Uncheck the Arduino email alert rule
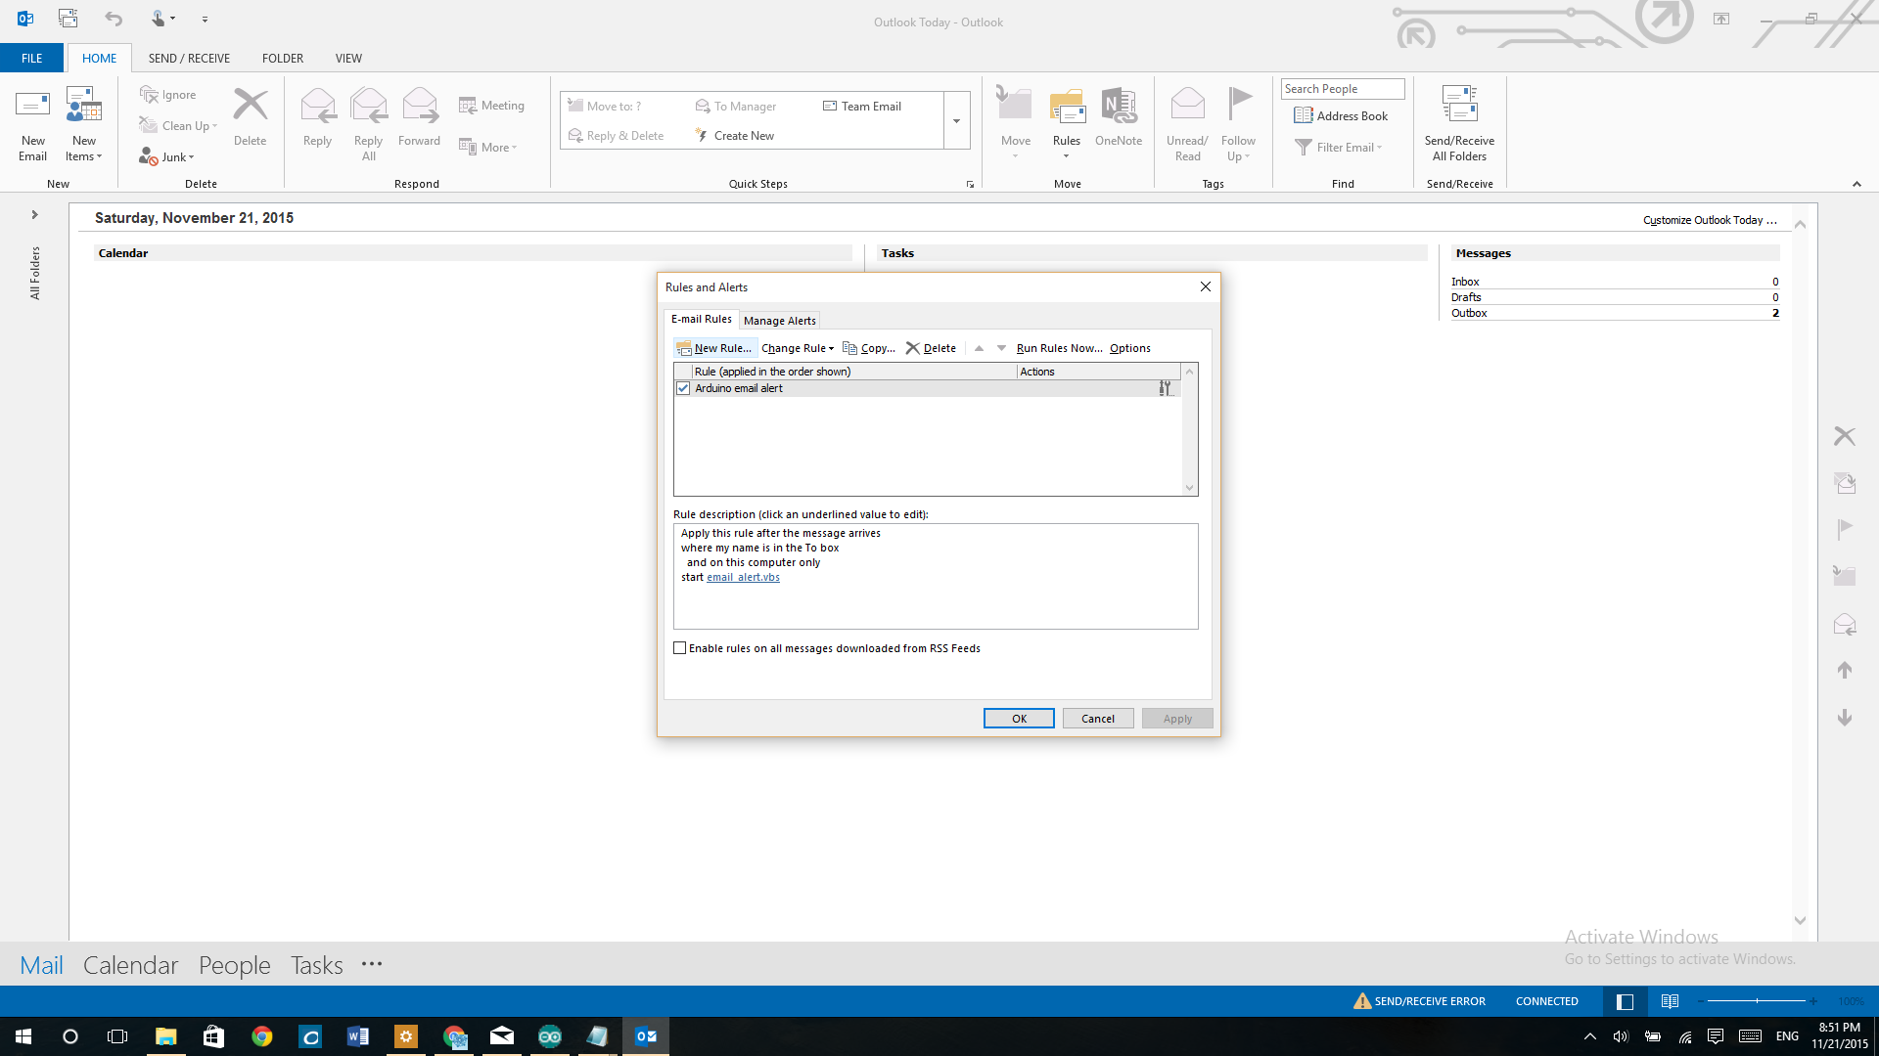Viewport: 1879px width, 1056px height. coord(683,388)
